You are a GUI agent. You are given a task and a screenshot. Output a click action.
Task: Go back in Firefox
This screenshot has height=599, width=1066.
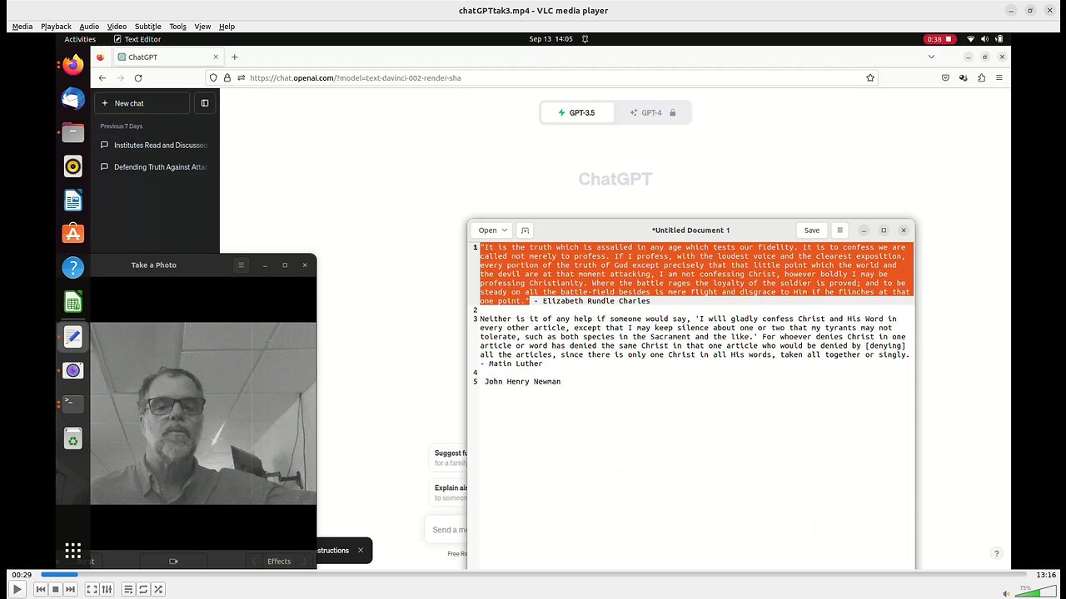(x=102, y=77)
